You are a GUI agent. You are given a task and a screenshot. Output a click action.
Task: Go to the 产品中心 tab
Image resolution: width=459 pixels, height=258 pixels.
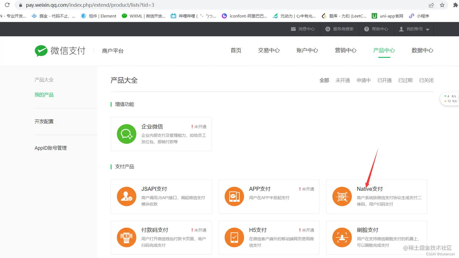click(384, 51)
